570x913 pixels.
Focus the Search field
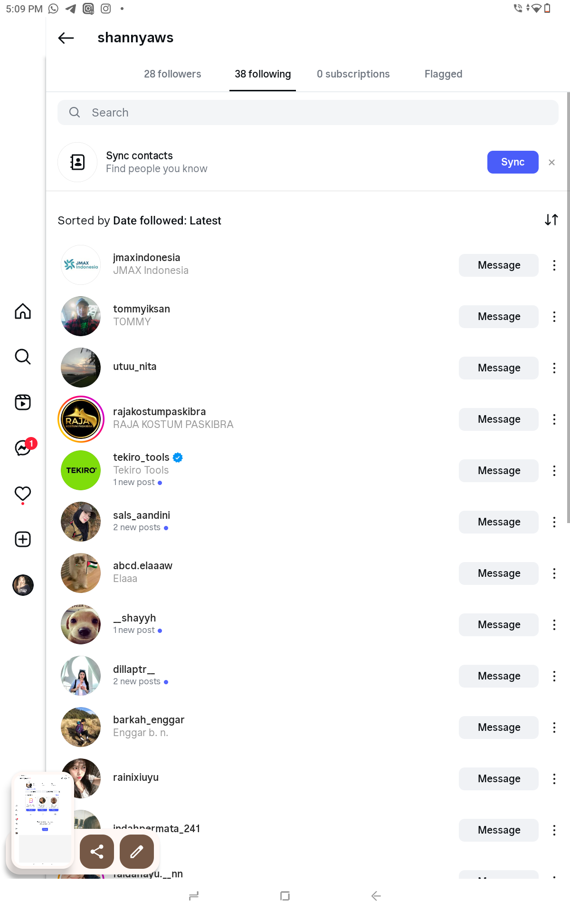point(308,113)
